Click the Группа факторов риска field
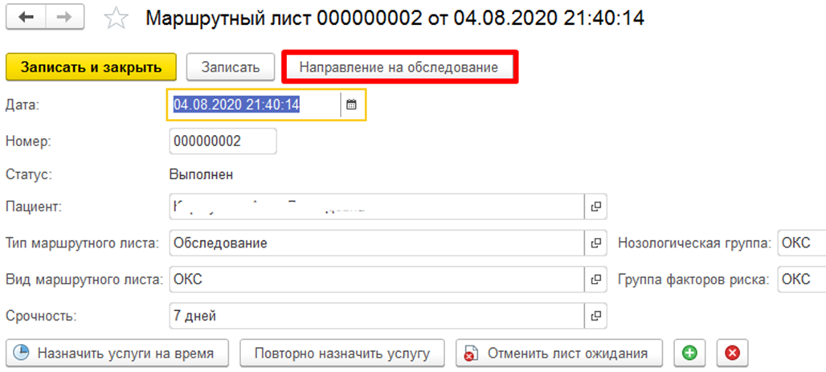 [x=801, y=279]
